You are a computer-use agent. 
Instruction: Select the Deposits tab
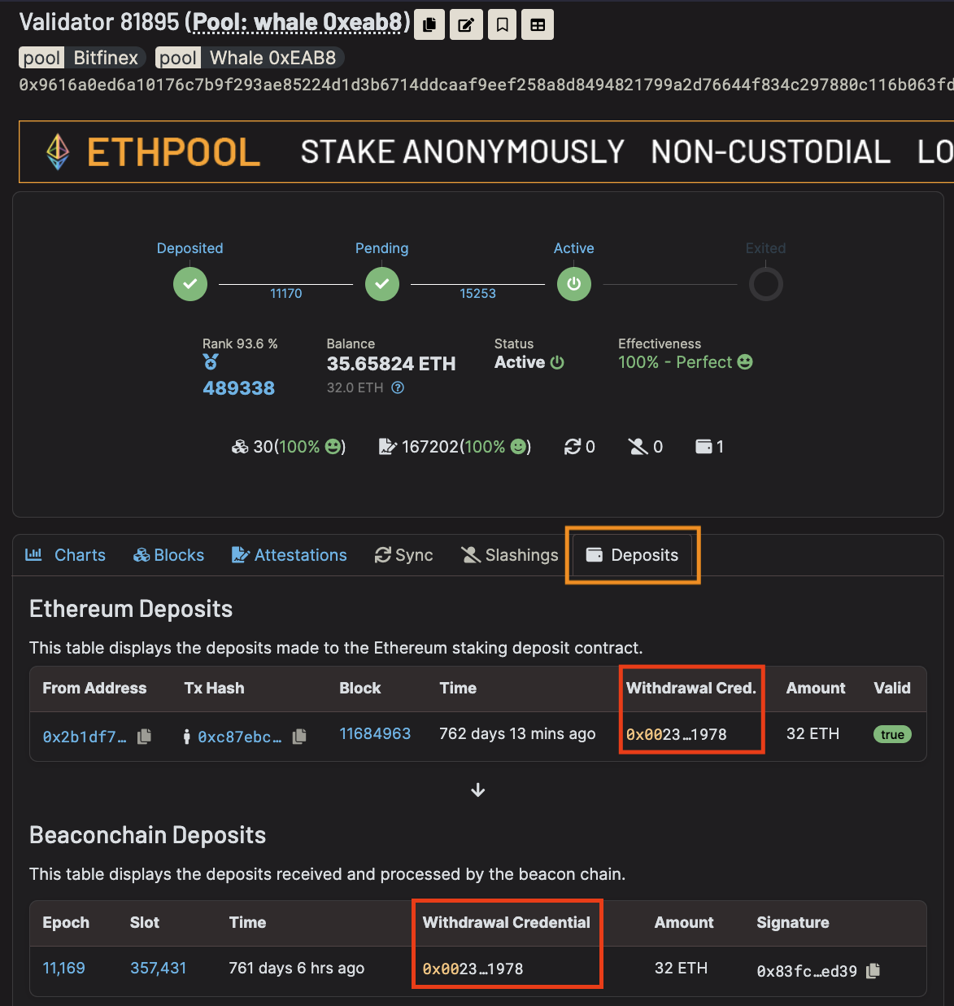(x=633, y=555)
